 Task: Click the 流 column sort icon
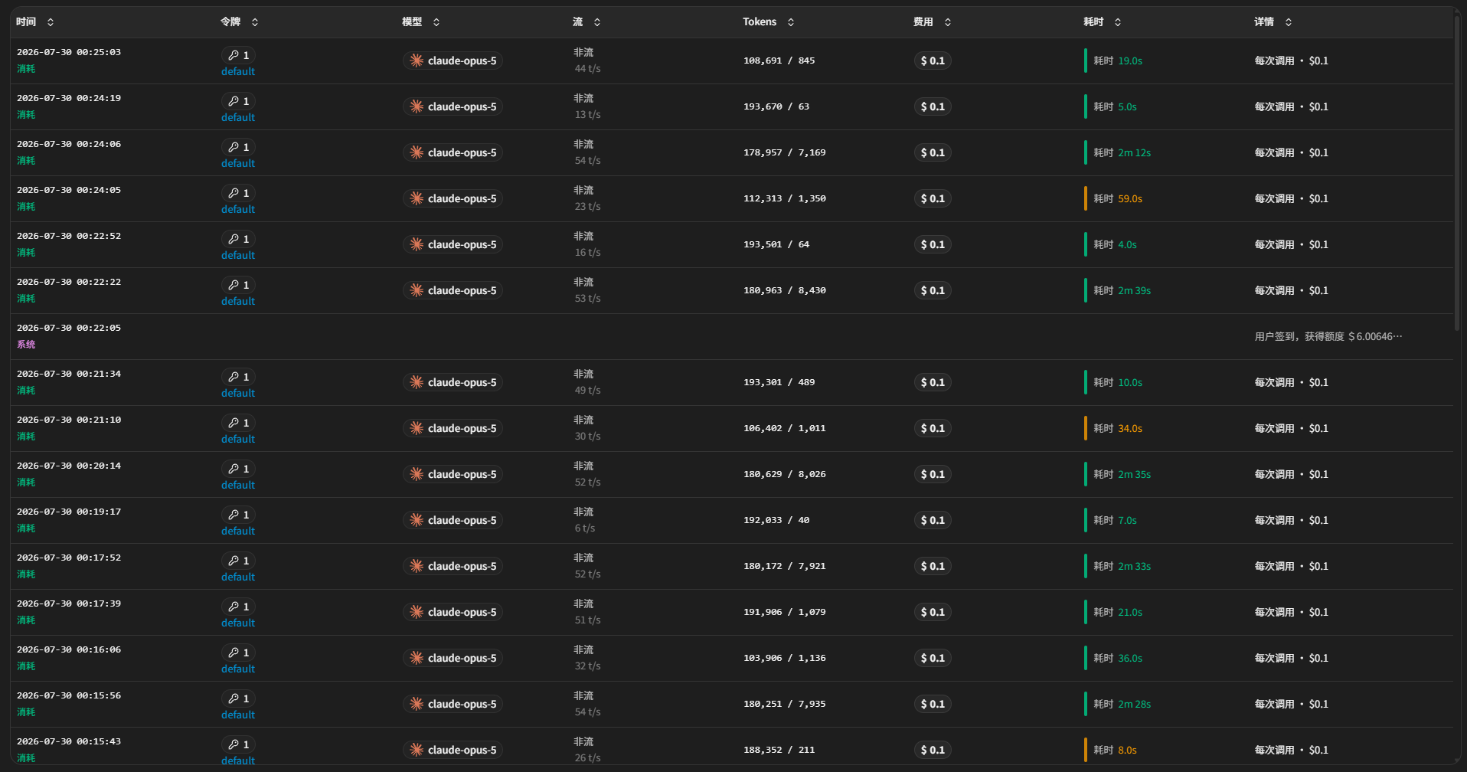coord(597,22)
